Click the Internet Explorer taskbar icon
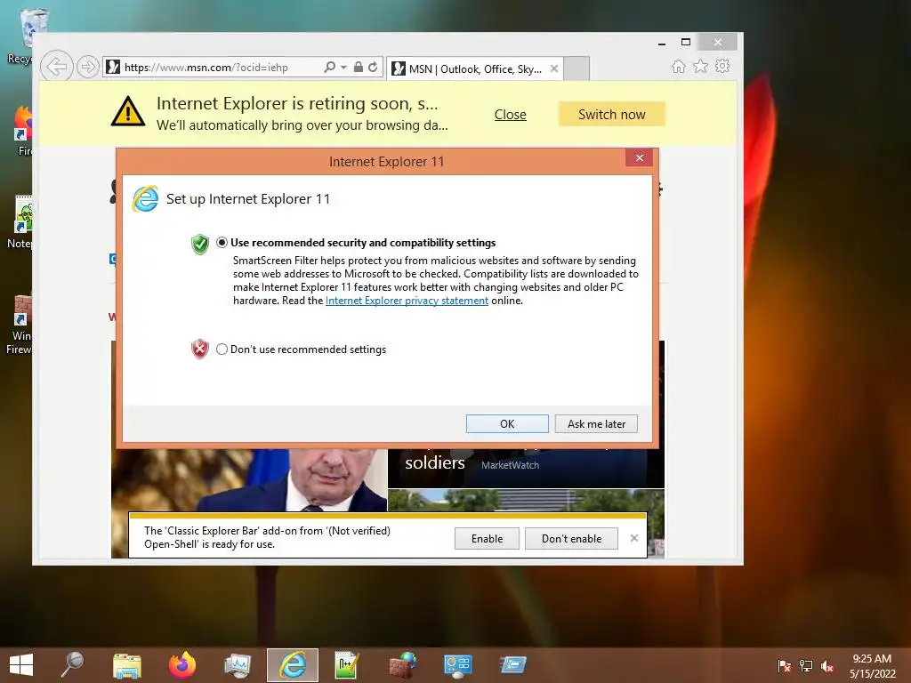Screen dimensions: 911x683 pos(293,665)
